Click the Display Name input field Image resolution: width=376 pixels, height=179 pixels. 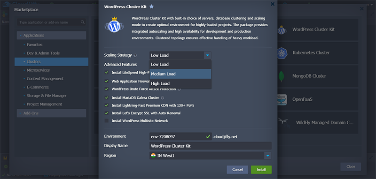[x=210, y=146]
